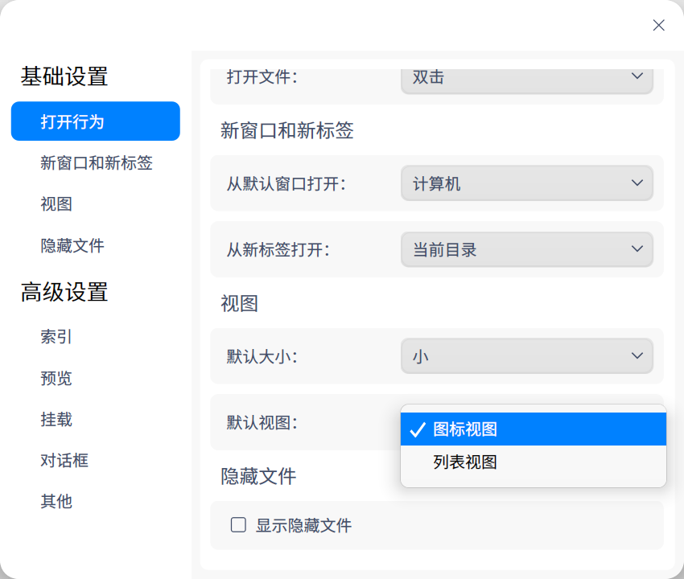This screenshot has height=579, width=684.
Task: Open the 对话框 settings section
Action: coord(64,460)
